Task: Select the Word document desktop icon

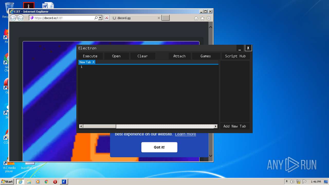Action: 48,5
